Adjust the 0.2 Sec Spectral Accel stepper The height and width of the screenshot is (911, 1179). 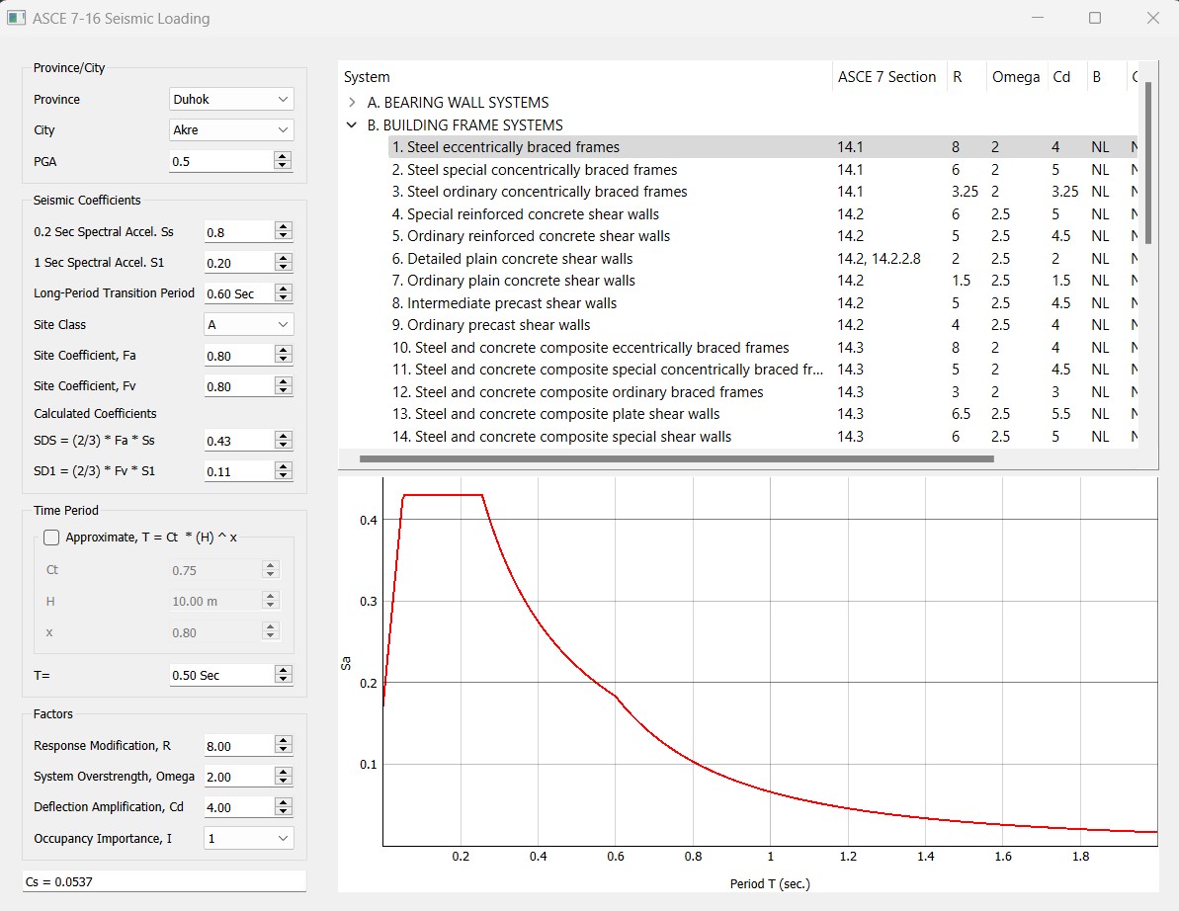(x=284, y=231)
